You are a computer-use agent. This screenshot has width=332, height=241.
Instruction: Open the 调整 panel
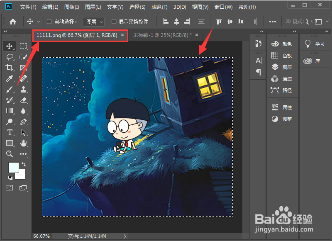tap(282, 119)
